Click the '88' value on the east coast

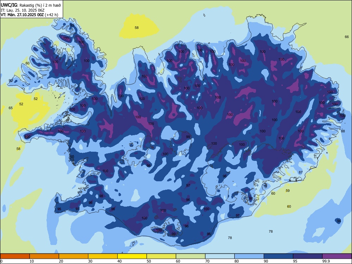343,131
